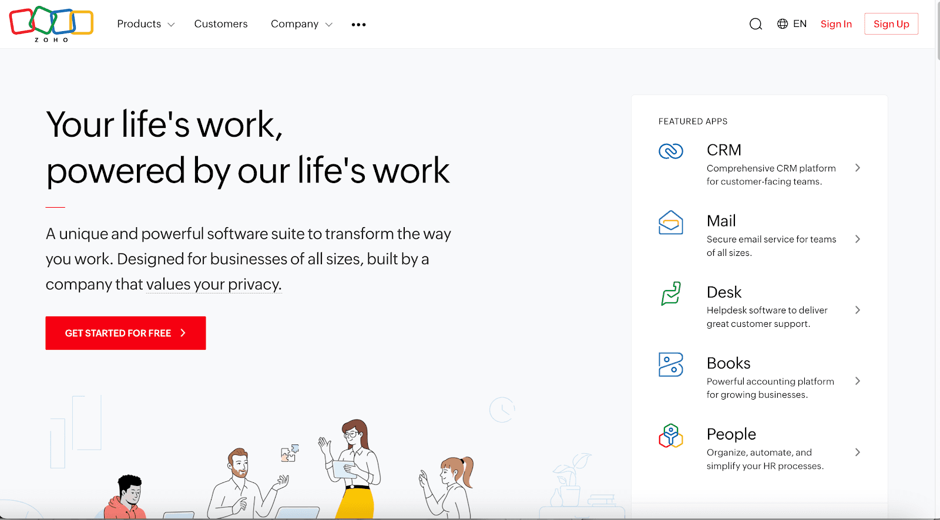This screenshot has width=940, height=520.
Task: Open the Customers menu item
Action: point(221,24)
